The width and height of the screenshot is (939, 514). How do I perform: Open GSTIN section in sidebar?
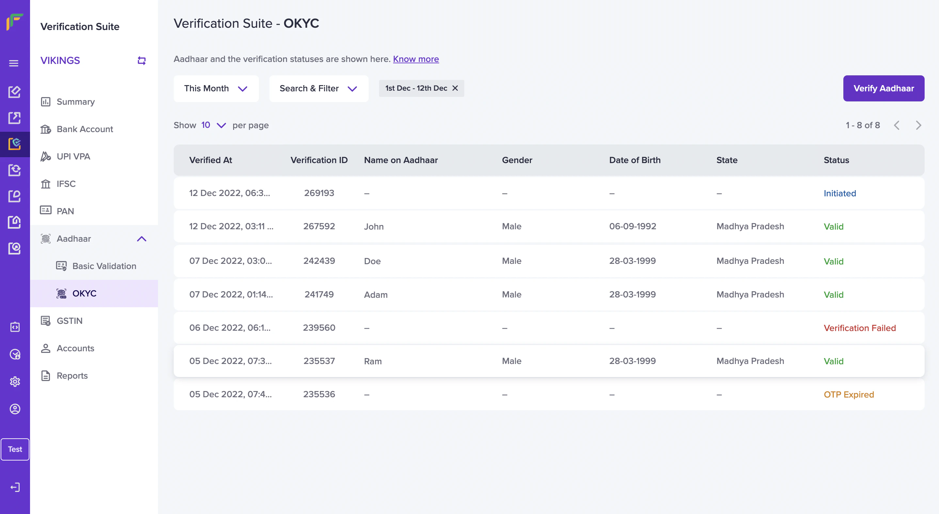(69, 321)
